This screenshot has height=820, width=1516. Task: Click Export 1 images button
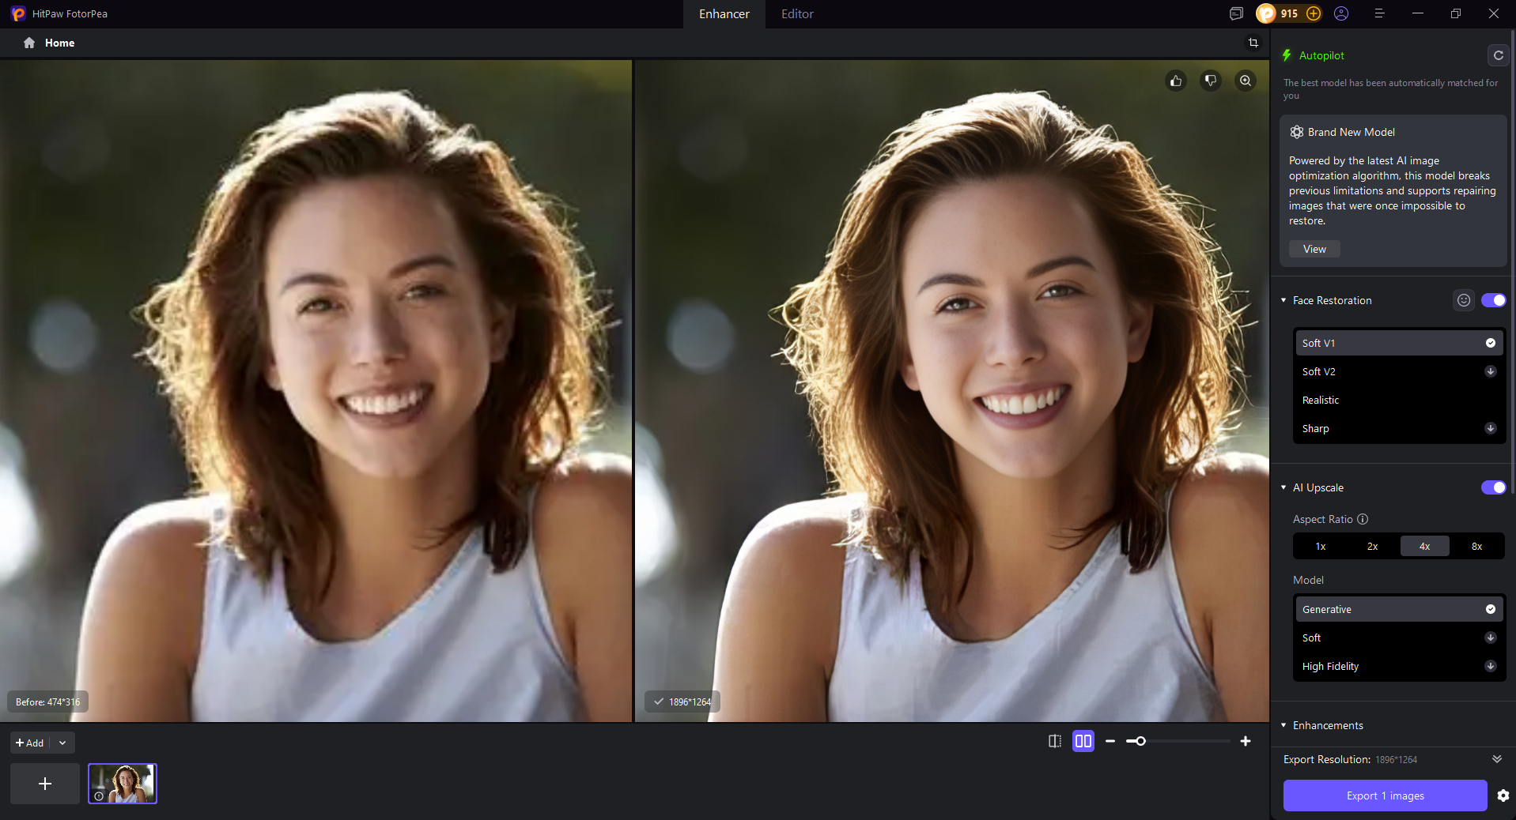pos(1385,796)
